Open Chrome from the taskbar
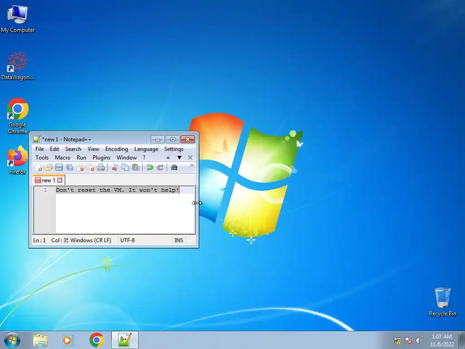Image resolution: width=465 pixels, height=349 pixels. (96, 340)
